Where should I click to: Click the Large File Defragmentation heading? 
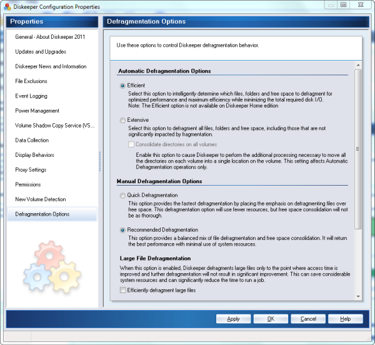point(155,259)
